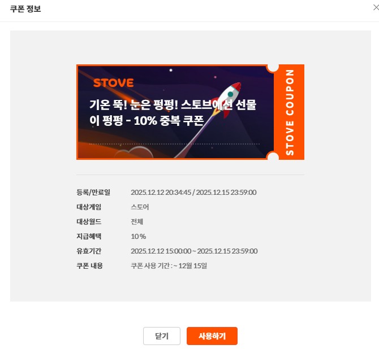
Task: Click the coupon title text about 10% 중복 쿠폰
Action: tap(173, 112)
